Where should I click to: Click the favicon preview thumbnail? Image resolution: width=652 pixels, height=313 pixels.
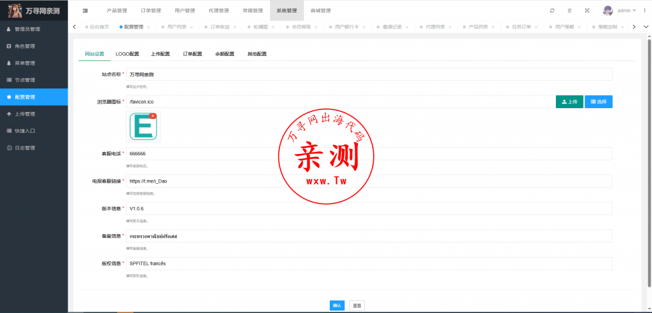[143, 127]
